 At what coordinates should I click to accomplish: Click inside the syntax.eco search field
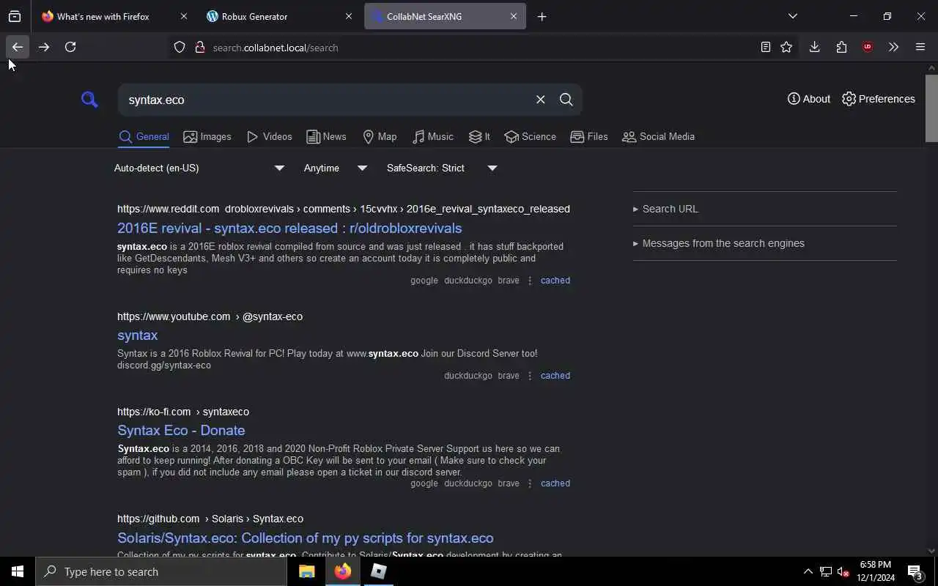click(x=326, y=100)
